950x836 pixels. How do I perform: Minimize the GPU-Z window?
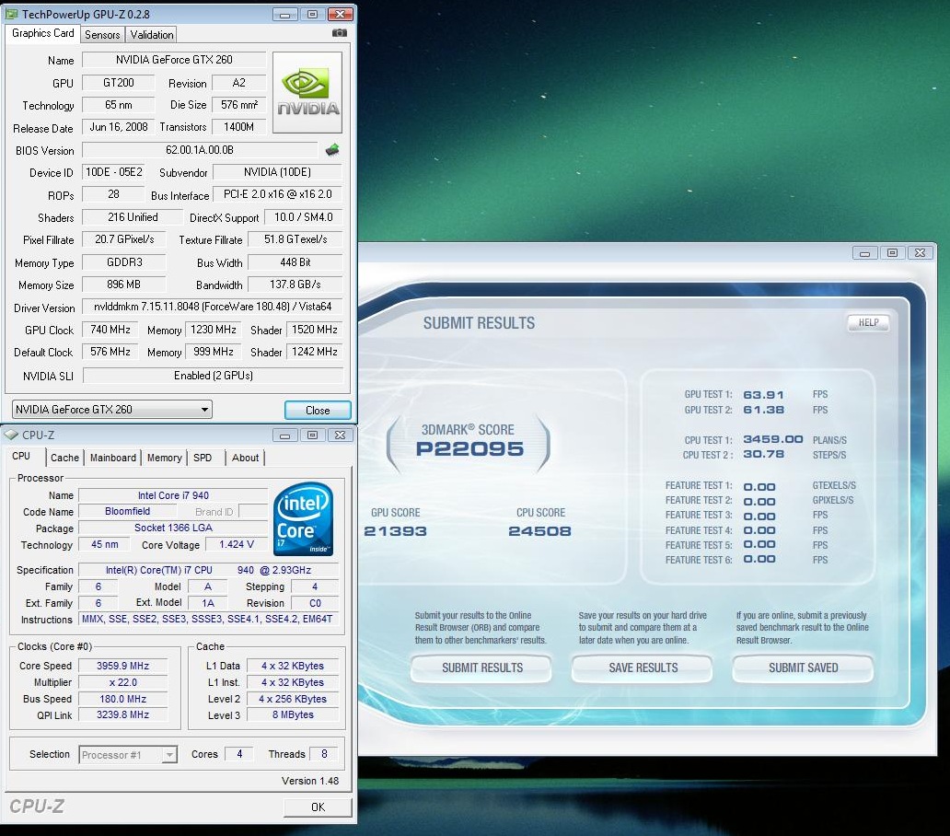click(284, 14)
